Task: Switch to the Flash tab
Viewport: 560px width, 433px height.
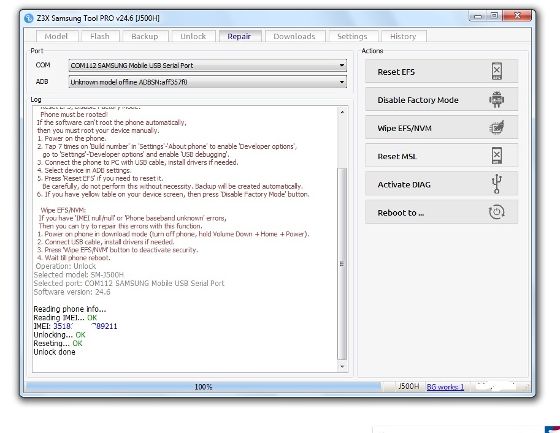Action: point(99,36)
